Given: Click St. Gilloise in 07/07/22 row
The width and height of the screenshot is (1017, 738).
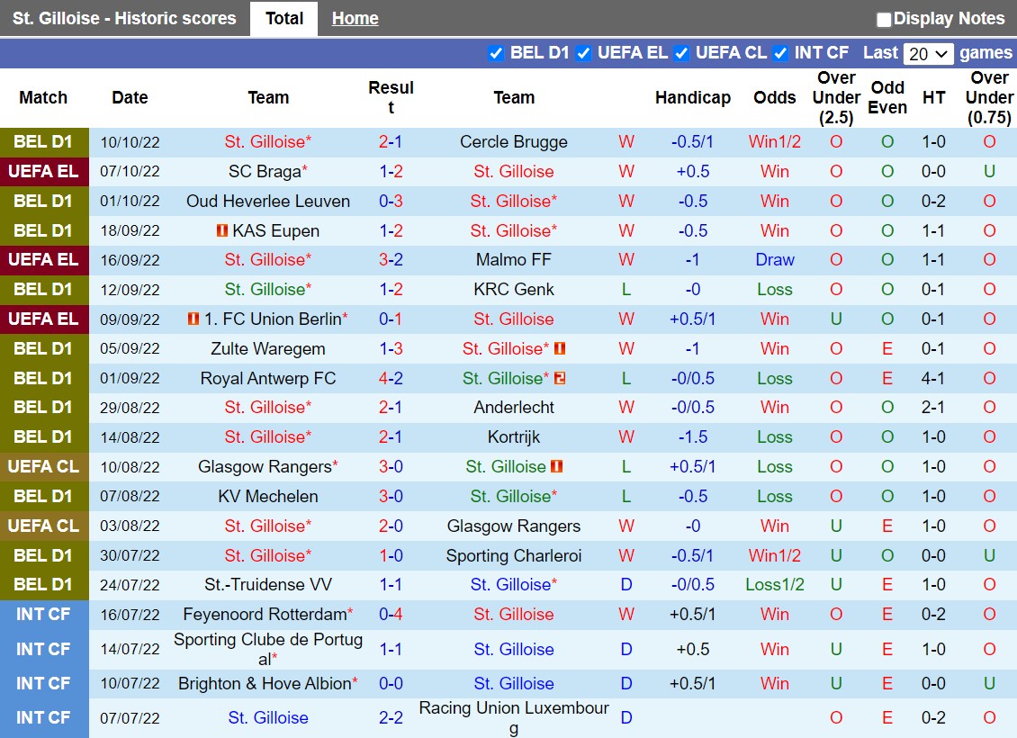Looking at the screenshot, I should click(x=268, y=718).
